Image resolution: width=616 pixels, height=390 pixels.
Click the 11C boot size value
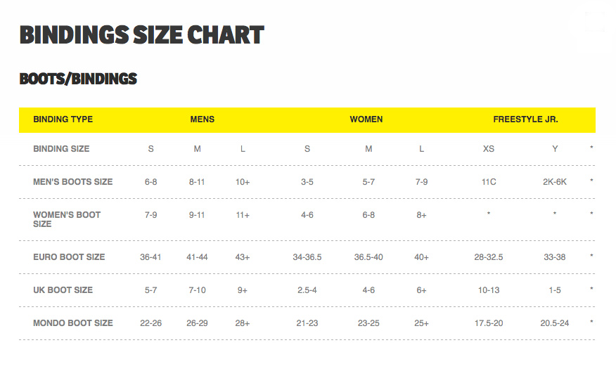(x=489, y=182)
